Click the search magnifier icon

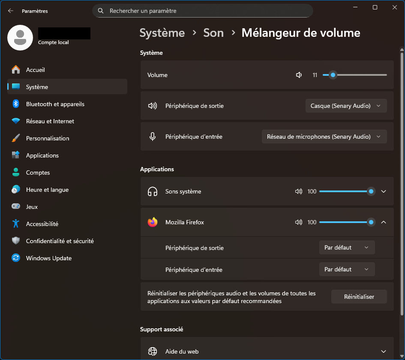pyautogui.click(x=101, y=11)
